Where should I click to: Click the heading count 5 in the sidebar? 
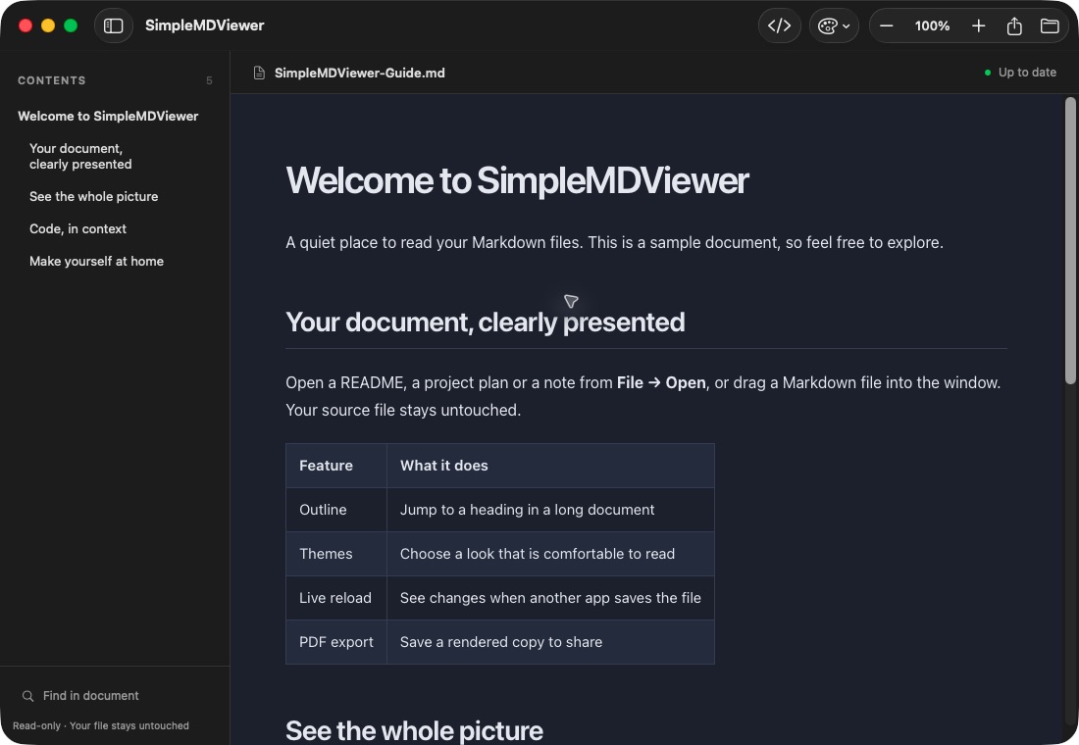(209, 80)
